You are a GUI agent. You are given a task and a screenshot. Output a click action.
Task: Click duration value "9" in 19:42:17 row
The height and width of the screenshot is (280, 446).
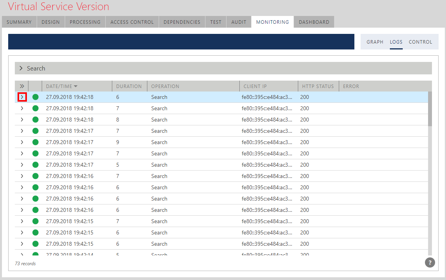[117, 142]
